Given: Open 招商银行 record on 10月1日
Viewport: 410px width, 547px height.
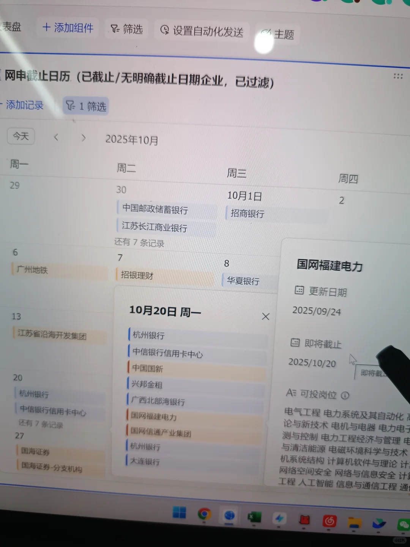Looking at the screenshot, I should (276, 213).
